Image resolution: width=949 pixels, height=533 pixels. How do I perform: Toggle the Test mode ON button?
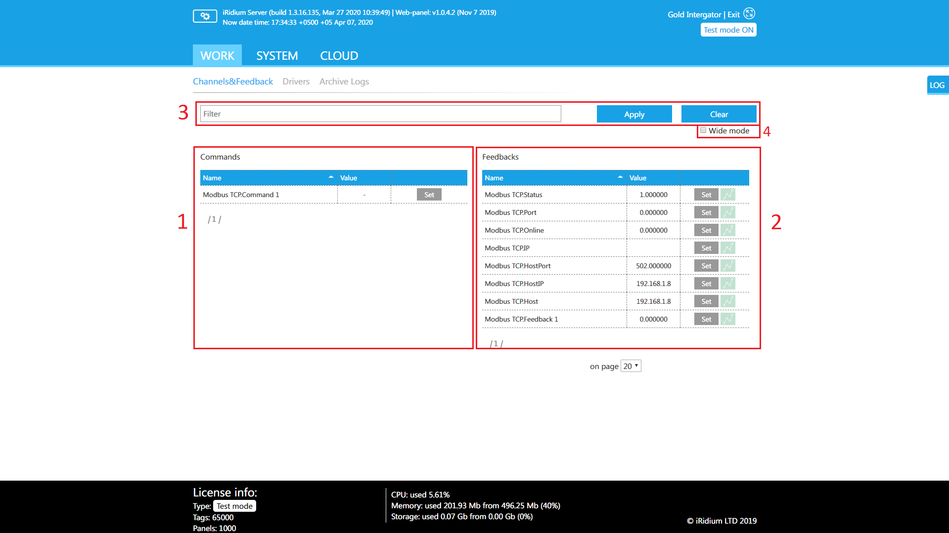pyautogui.click(x=728, y=30)
